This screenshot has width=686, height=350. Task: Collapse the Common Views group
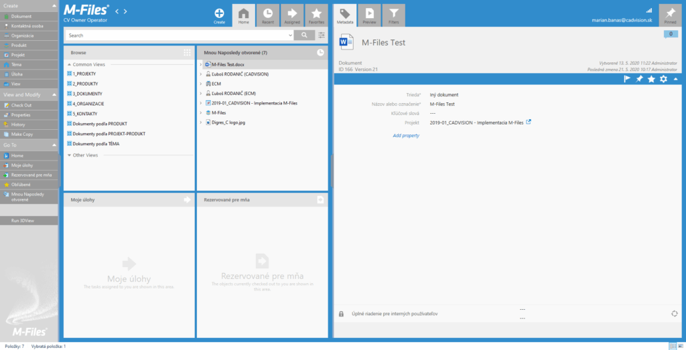pos(69,64)
